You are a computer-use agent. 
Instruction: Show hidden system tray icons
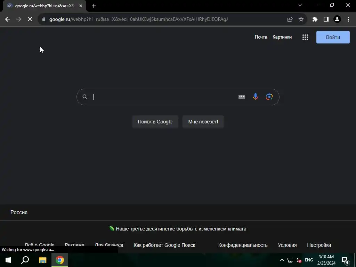[282, 260]
